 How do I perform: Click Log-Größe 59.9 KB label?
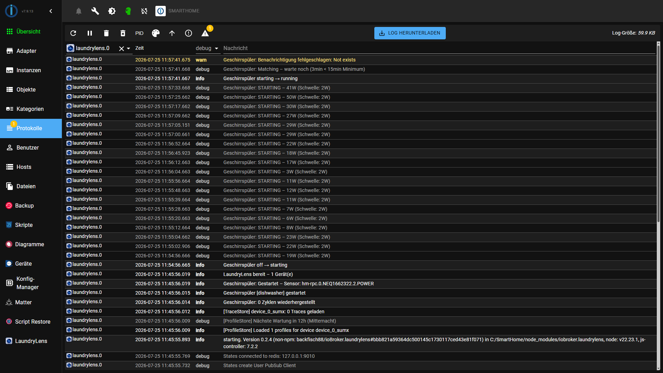tap(634, 33)
